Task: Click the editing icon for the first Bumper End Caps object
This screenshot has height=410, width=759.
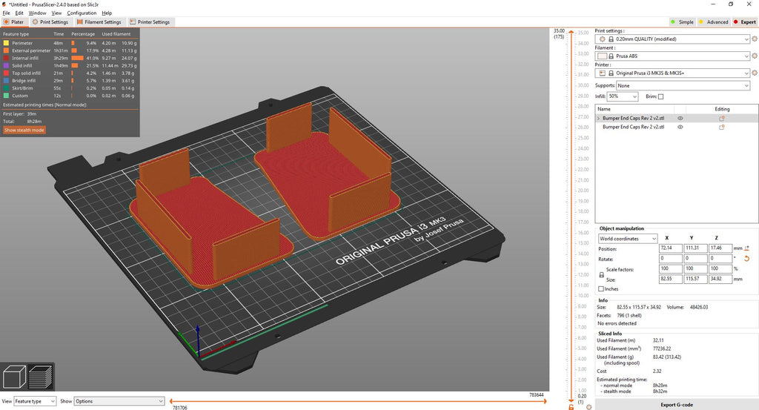Action: (x=721, y=118)
